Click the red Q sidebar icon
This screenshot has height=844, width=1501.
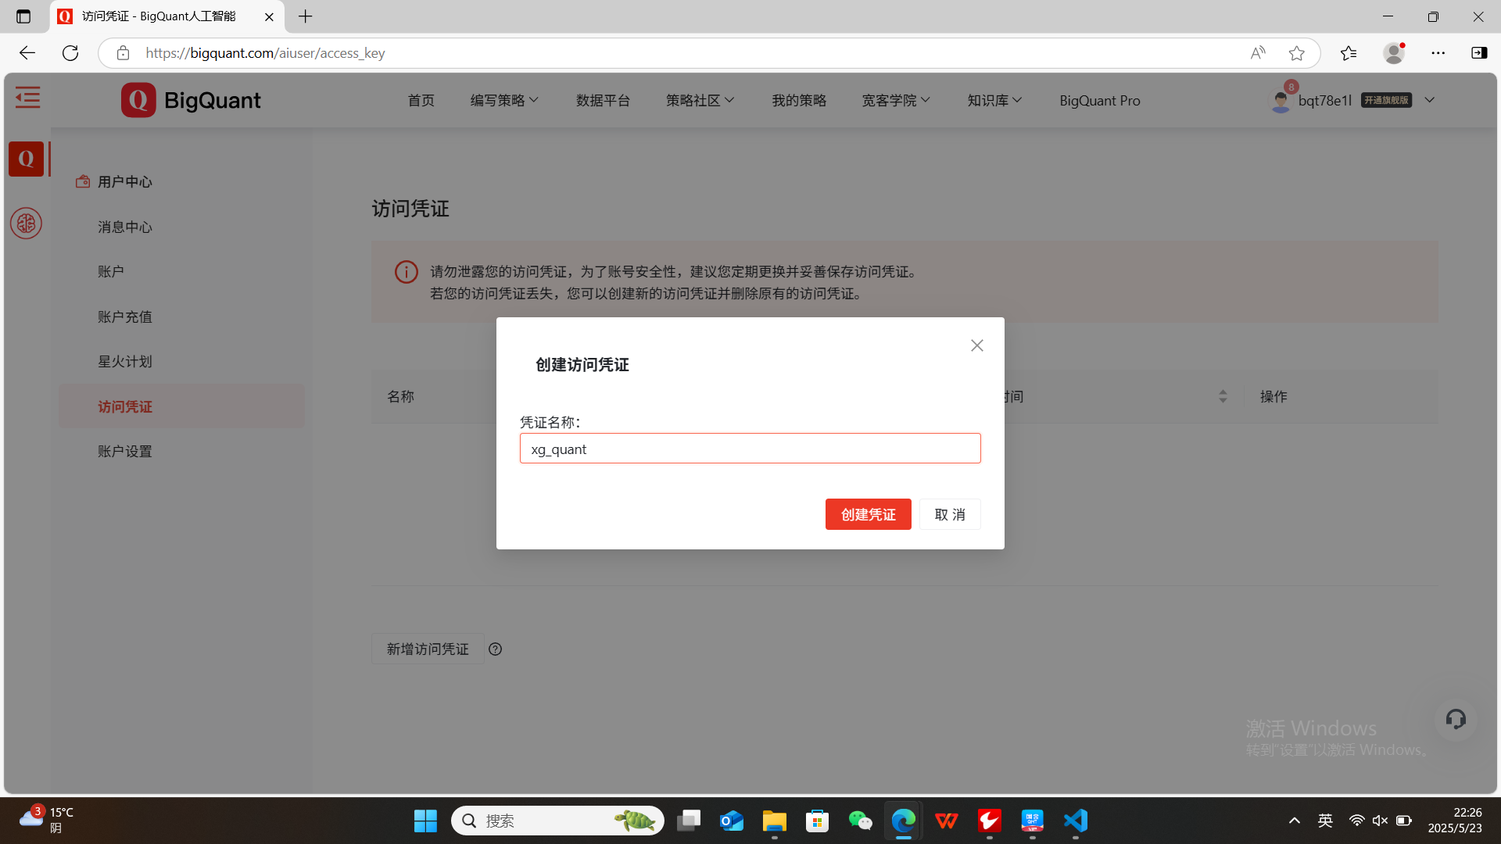[x=26, y=159]
